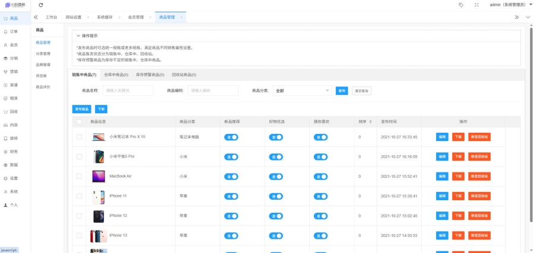Open the 营销 sidebar section
The height and width of the screenshot is (253, 534).
coord(15,72)
